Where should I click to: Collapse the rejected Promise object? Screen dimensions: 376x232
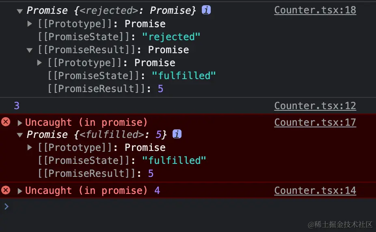[20, 11]
